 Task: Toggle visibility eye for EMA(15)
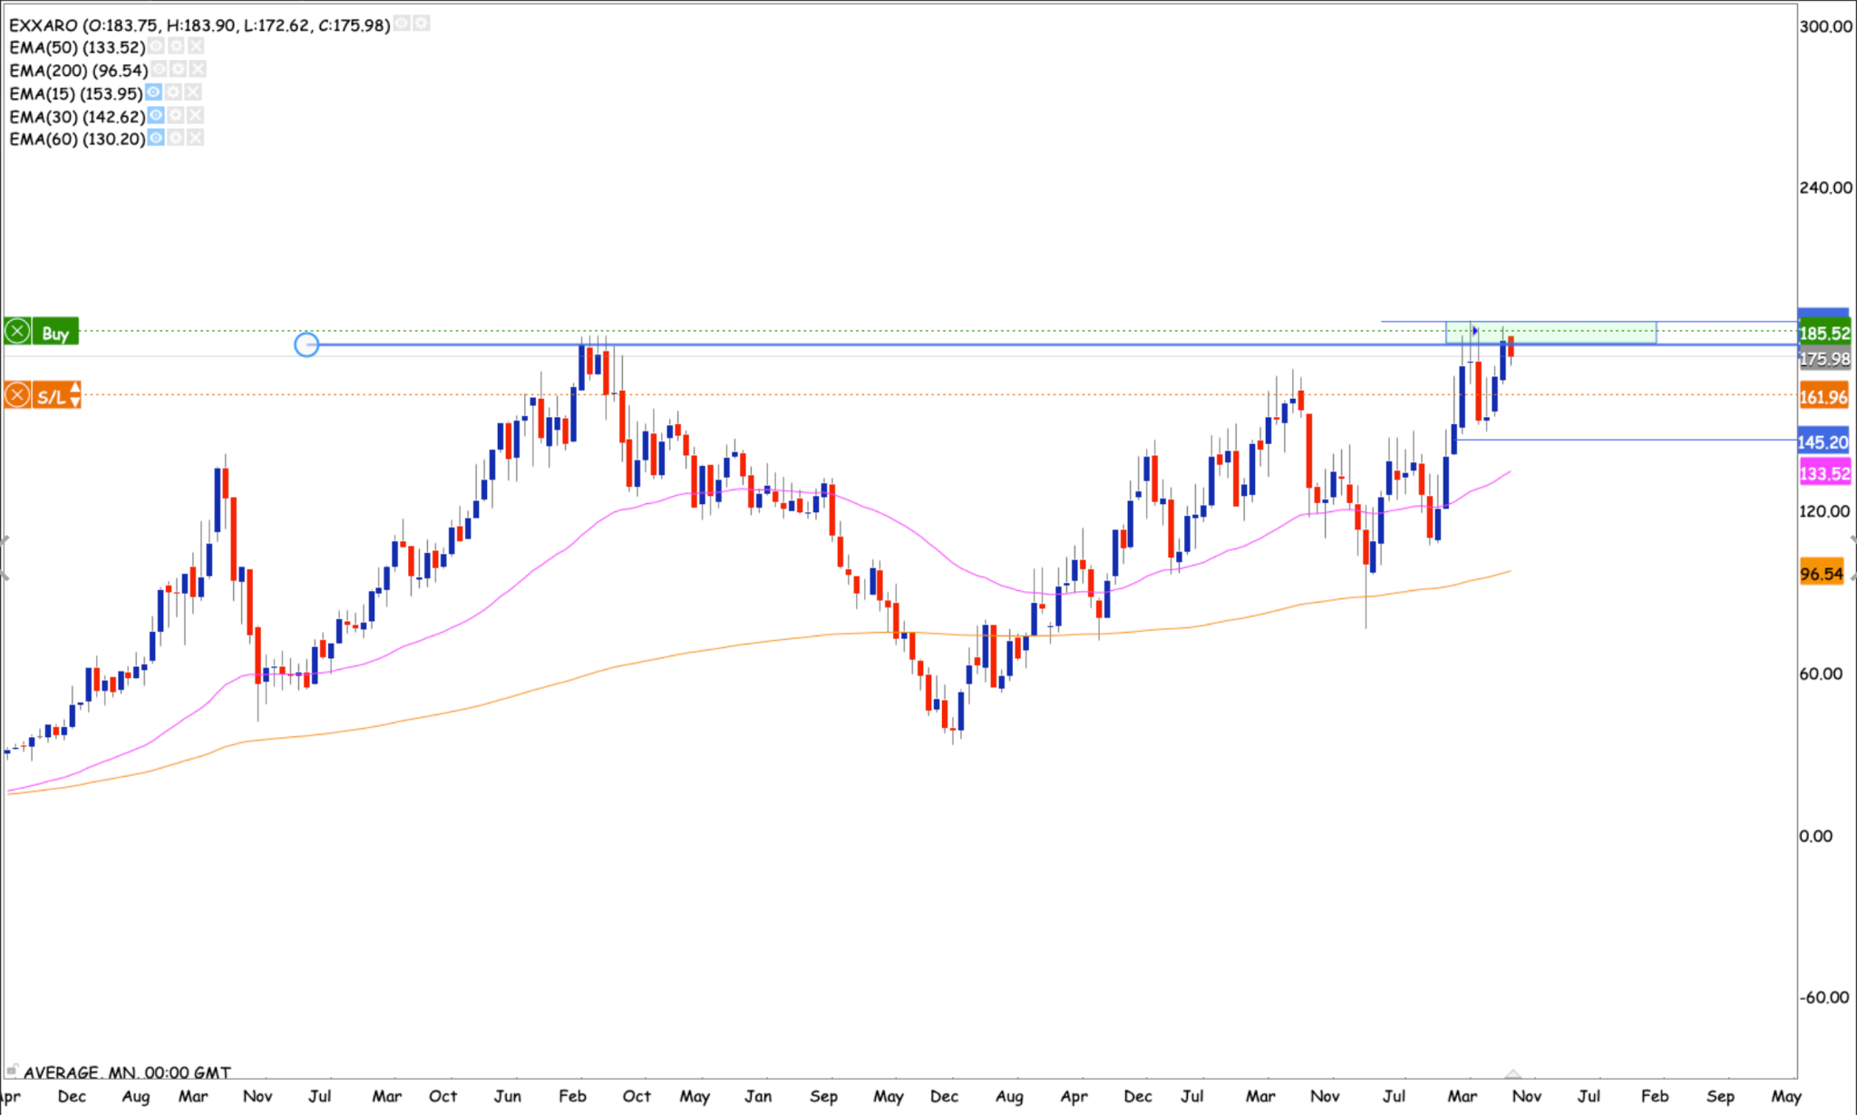[x=153, y=92]
